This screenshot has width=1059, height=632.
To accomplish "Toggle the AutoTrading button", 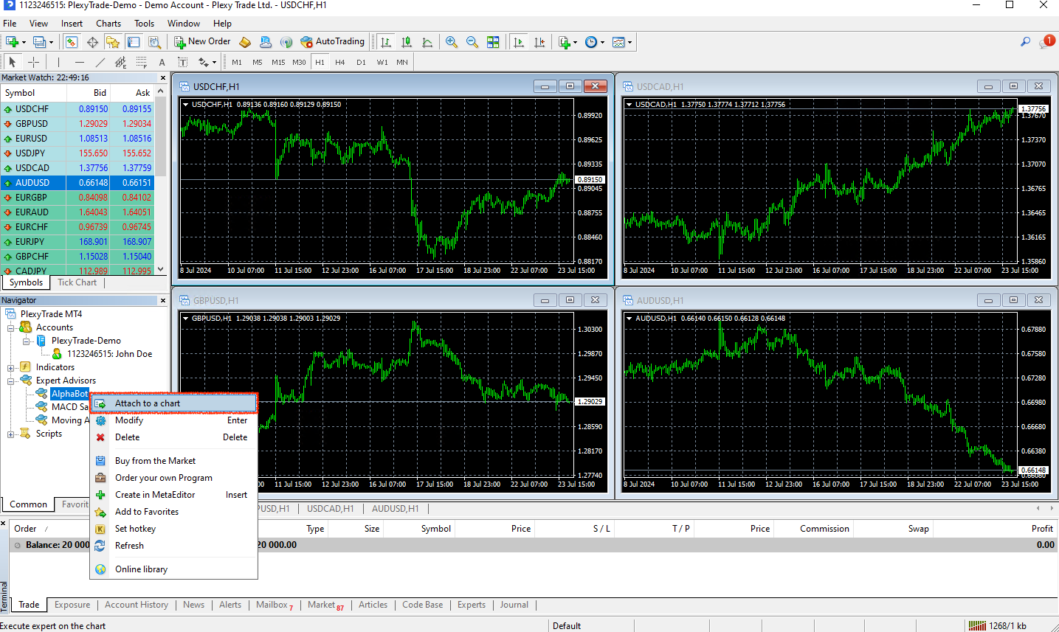I will point(332,42).
